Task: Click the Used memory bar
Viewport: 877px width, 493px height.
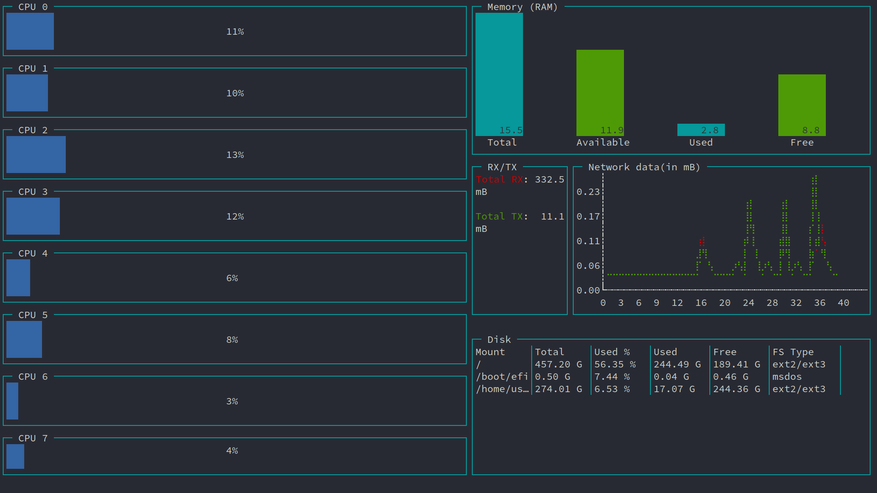Action: (701, 130)
